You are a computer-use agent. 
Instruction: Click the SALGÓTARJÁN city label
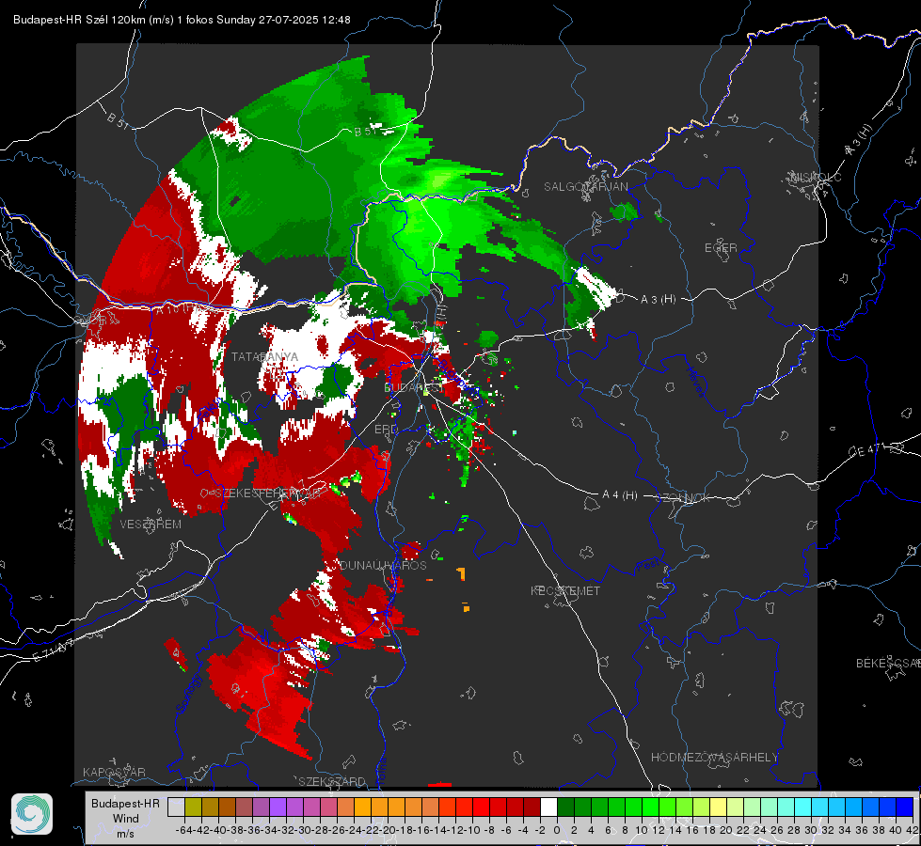pyautogui.click(x=585, y=187)
